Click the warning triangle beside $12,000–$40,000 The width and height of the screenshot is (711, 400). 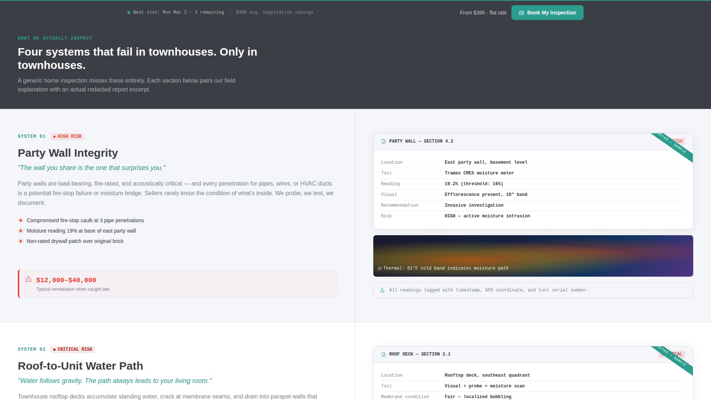[x=29, y=279]
